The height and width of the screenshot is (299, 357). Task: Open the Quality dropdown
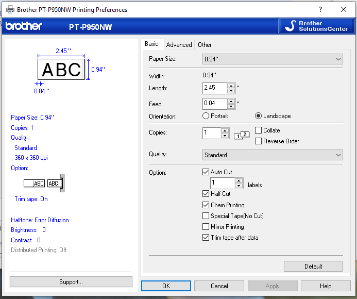point(273,155)
